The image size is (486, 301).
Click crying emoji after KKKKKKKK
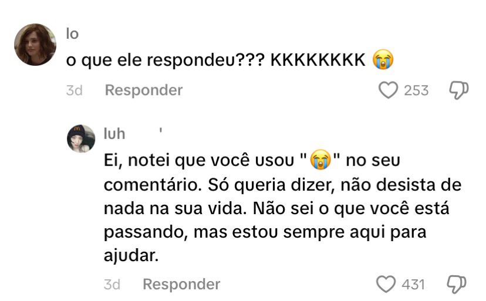pos(383,59)
